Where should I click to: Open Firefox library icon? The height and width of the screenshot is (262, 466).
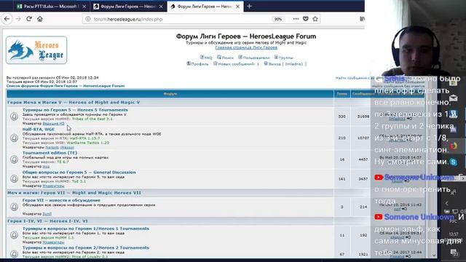(x=362, y=19)
